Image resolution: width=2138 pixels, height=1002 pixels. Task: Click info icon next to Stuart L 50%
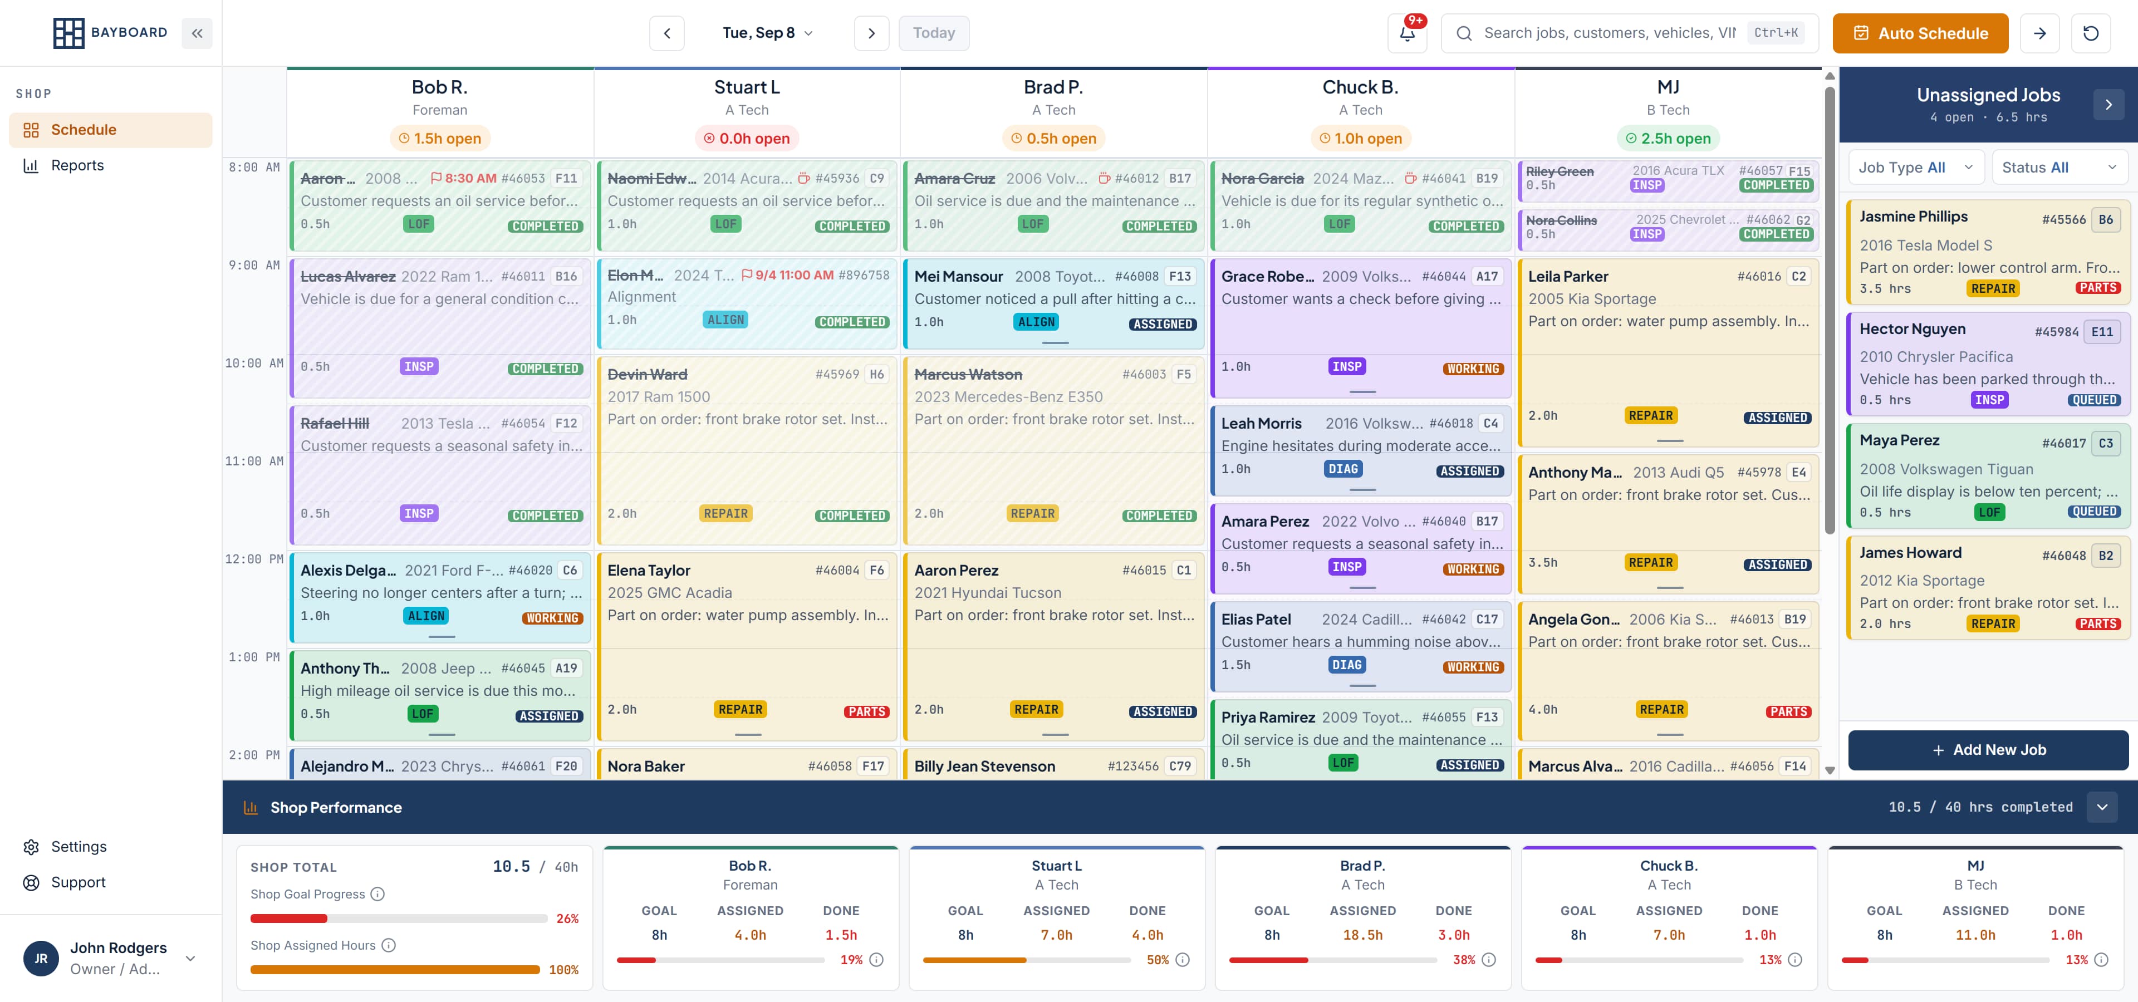[x=1183, y=960]
